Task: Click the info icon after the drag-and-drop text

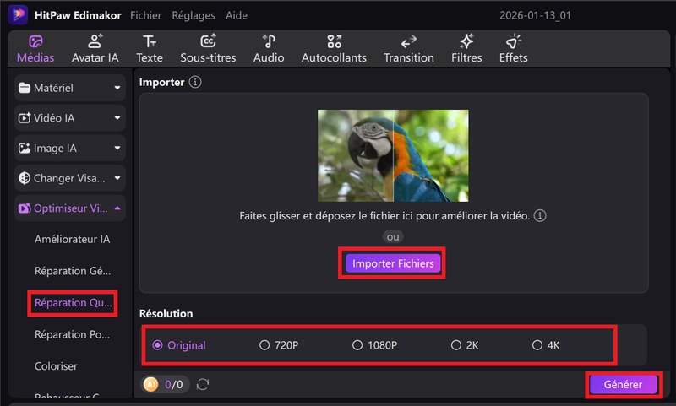Action: (540, 215)
